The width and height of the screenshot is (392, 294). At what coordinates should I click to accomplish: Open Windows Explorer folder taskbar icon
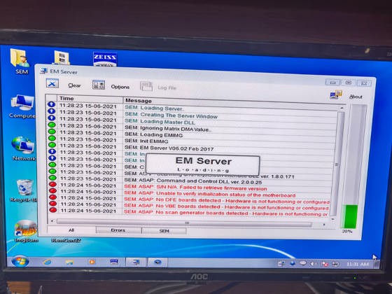pos(69,262)
